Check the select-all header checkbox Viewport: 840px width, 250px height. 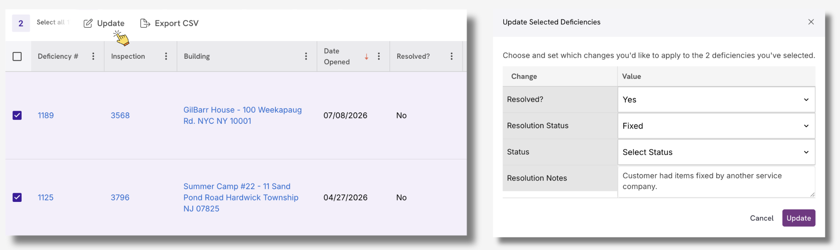(x=17, y=56)
